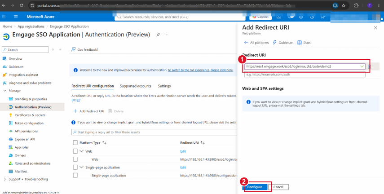Open Expose an API

(x=25, y=139)
